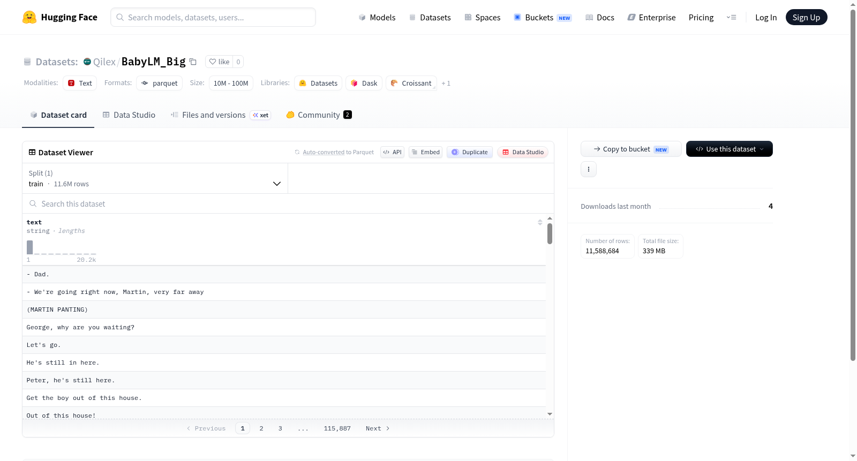Screen dimensions: 857x461
Task: Jump to last page 115,887
Action: pos(337,428)
